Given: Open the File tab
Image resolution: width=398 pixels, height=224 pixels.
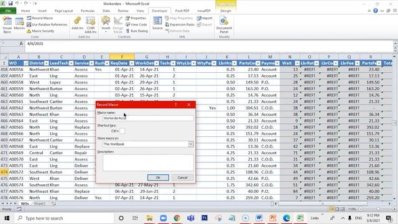Looking at the screenshot, I should point(8,11).
